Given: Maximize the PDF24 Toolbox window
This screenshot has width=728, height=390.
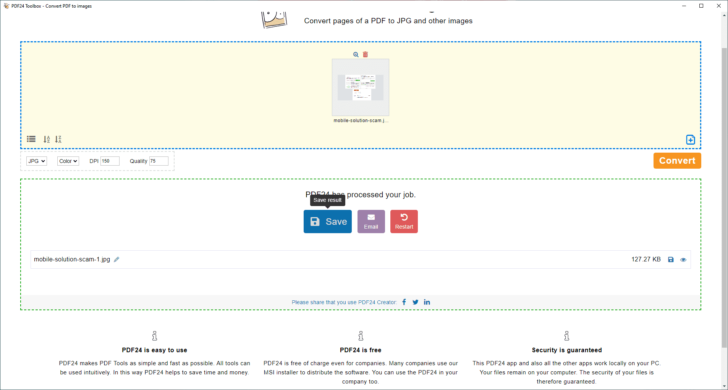Looking at the screenshot, I should (x=701, y=6).
